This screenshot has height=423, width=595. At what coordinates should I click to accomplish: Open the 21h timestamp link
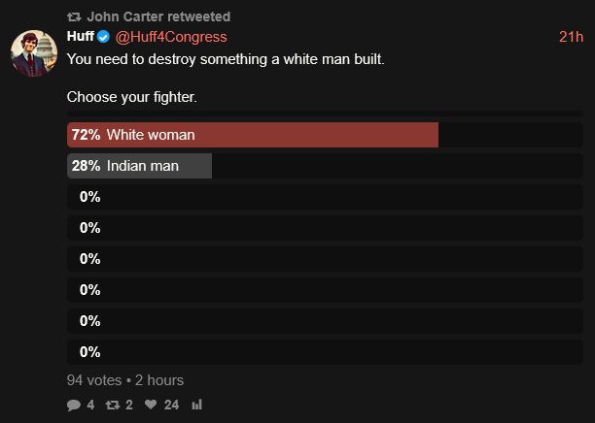point(571,37)
